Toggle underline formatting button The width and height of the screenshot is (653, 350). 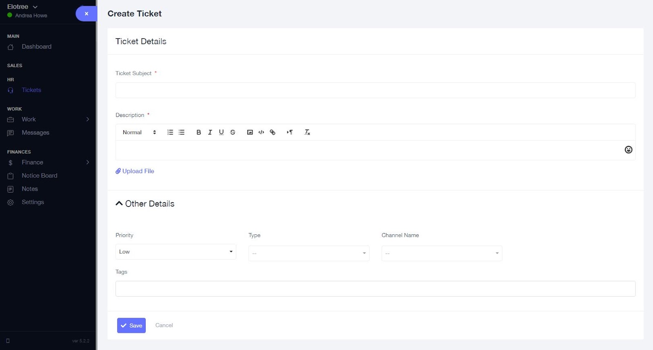pos(221,132)
